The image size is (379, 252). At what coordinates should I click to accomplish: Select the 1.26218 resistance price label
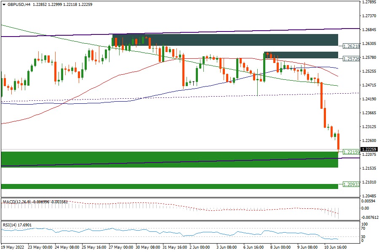[x=351, y=46]
